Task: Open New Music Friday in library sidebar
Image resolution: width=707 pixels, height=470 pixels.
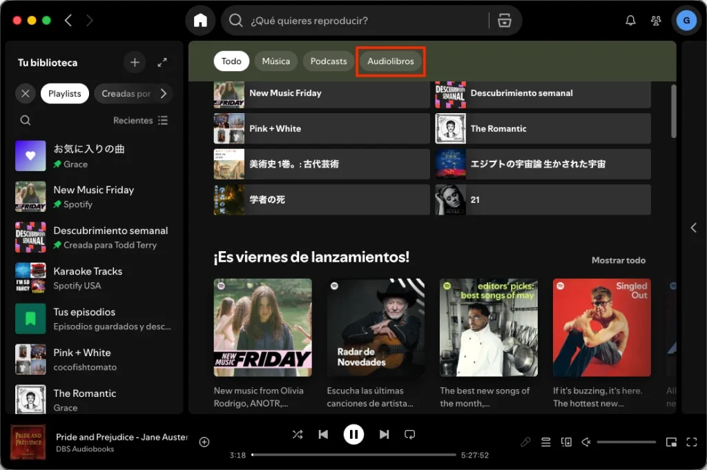Action: coord(94,197)
